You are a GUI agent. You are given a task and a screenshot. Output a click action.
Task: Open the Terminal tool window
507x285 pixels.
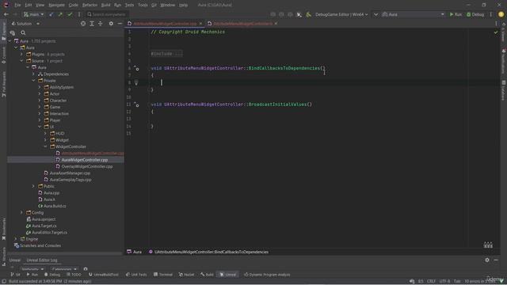pos(163,275)
